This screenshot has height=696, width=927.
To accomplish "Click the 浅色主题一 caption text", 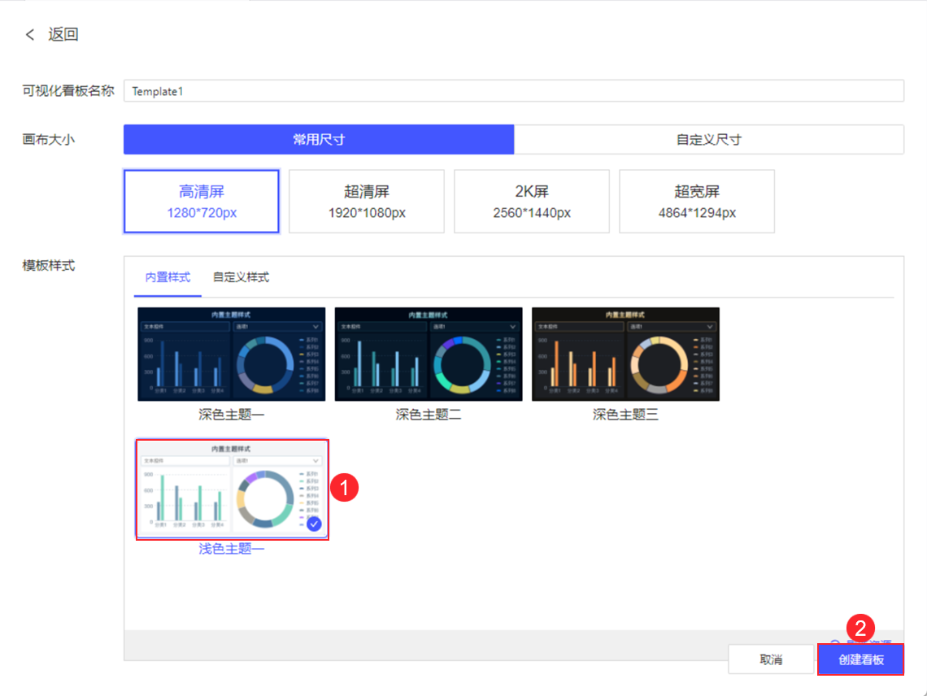I will (232, 549).
